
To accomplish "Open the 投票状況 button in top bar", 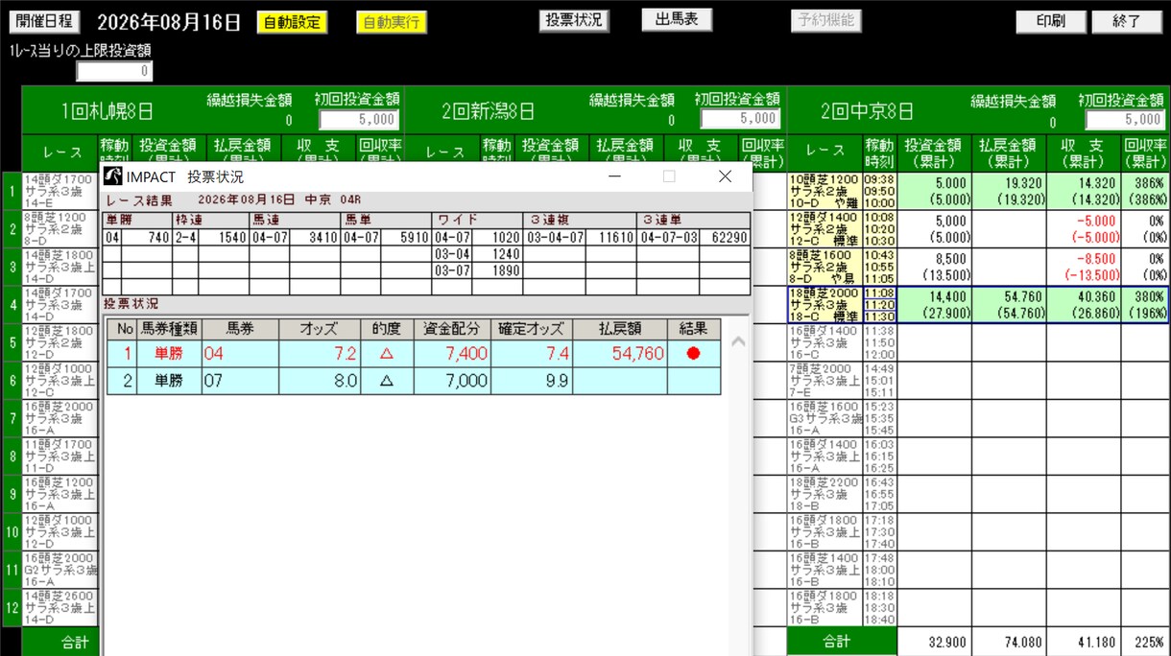I will (574, 20).
